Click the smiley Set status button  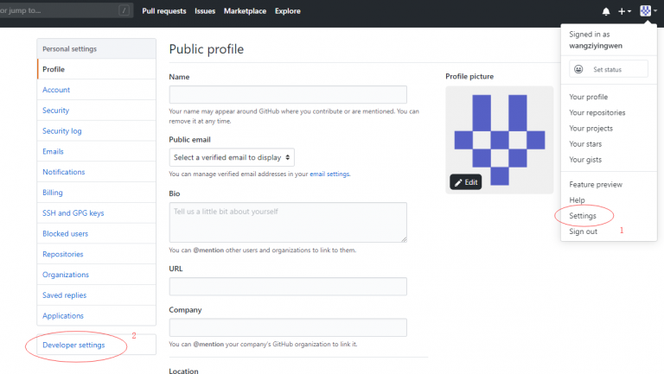click(x=609, y=69)
